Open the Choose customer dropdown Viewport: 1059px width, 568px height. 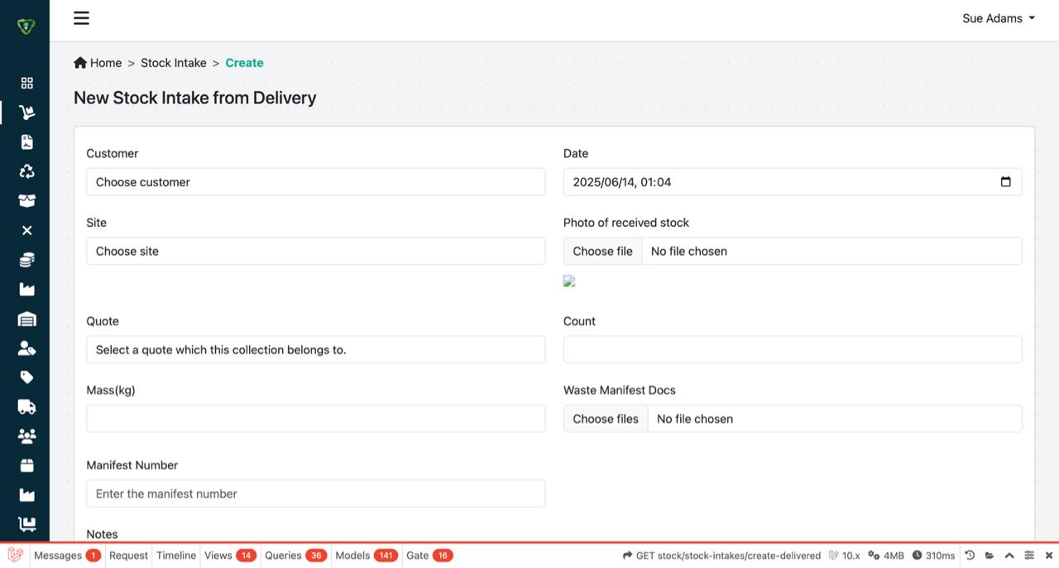[x=316, y=182]
